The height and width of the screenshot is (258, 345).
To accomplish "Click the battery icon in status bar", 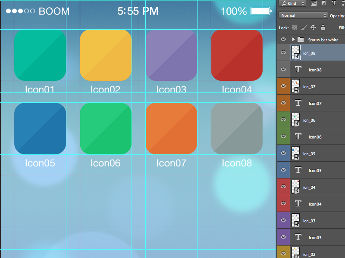I will coord(261,11).
